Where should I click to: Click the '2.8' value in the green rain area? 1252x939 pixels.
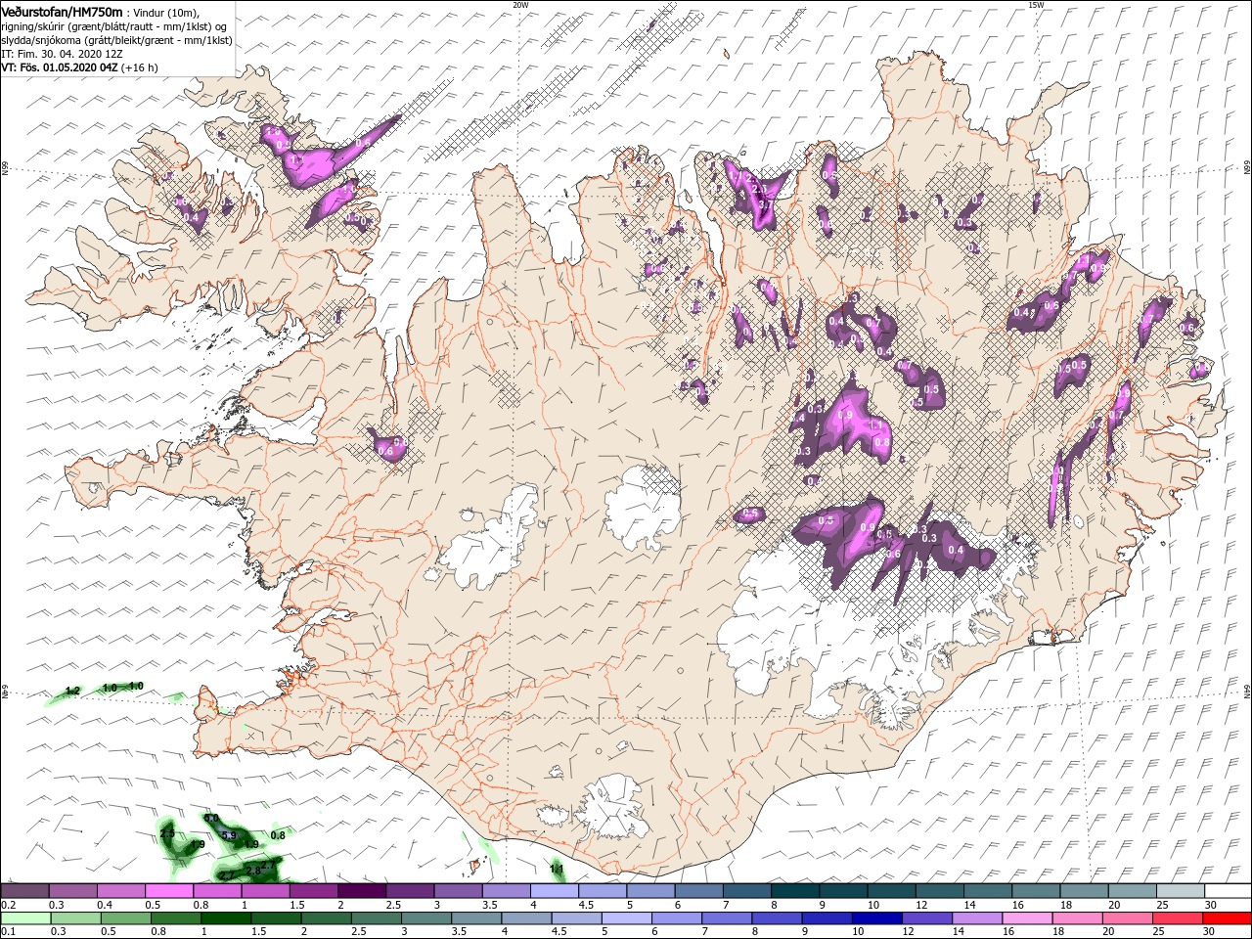(253, 870)
